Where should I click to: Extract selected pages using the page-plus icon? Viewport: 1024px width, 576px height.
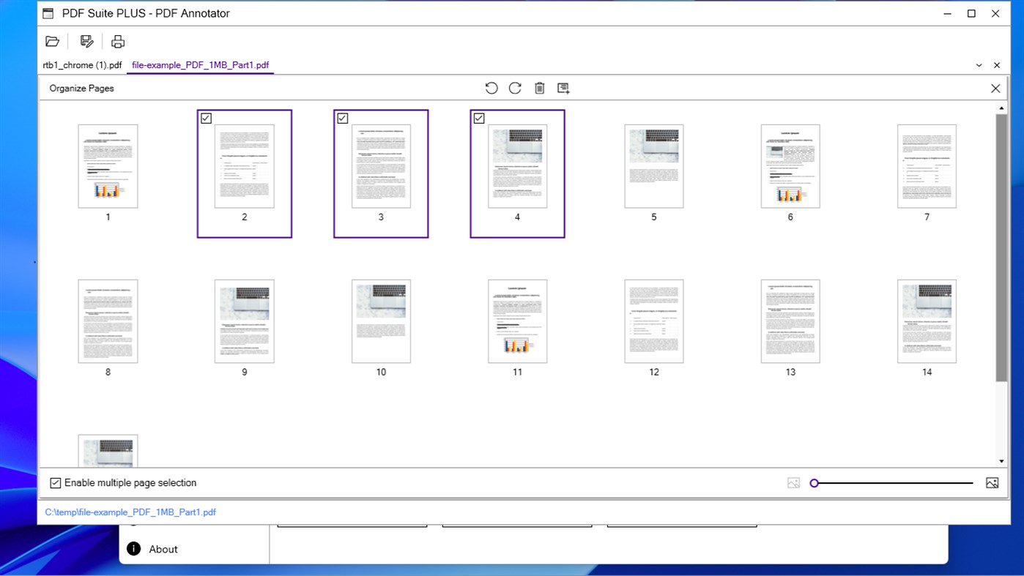pos(563,88)
